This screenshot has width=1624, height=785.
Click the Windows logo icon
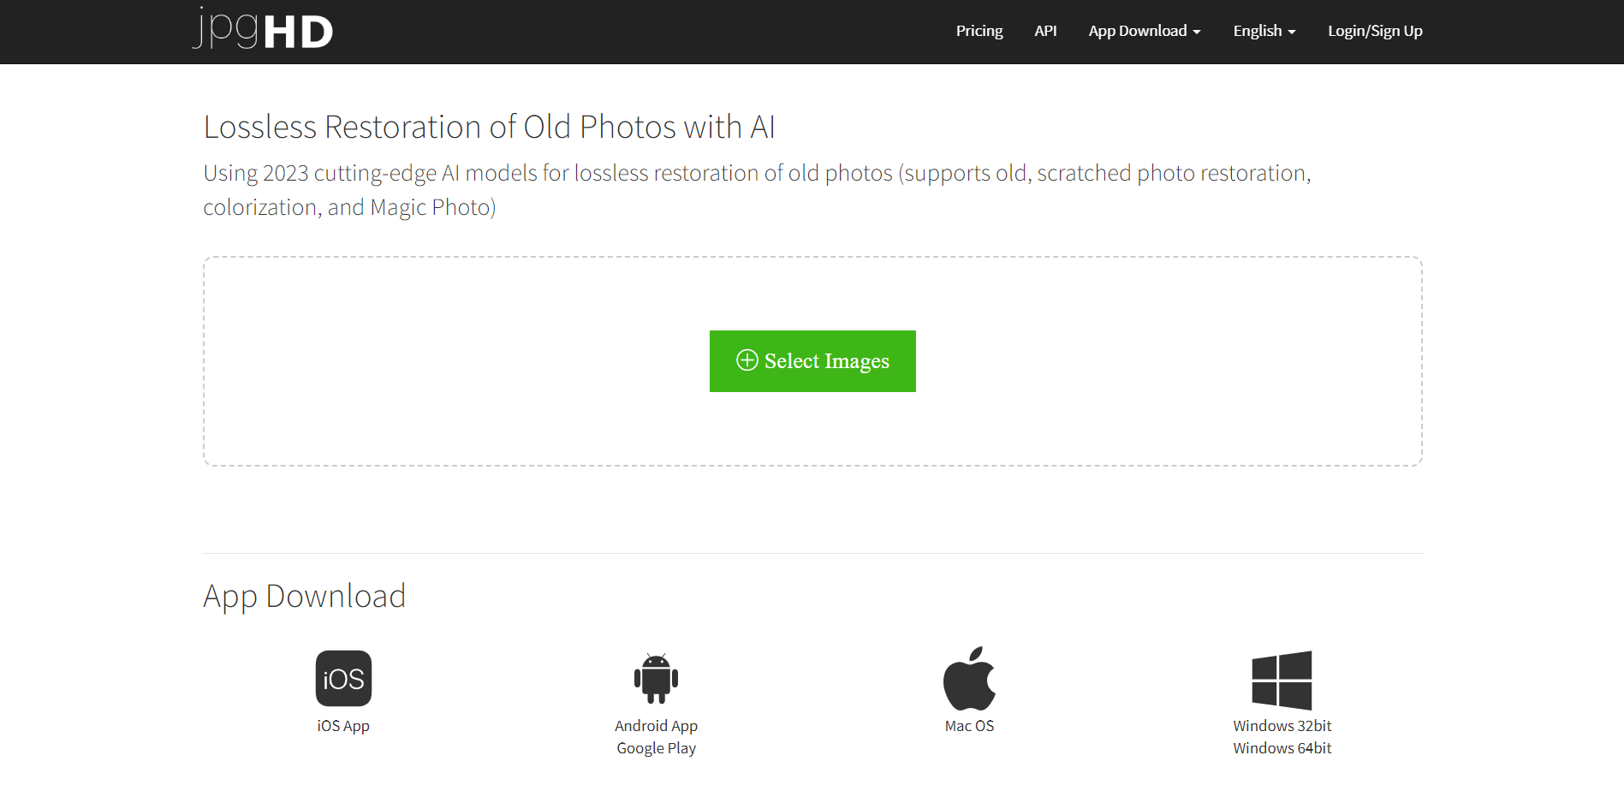point(1282,679)
